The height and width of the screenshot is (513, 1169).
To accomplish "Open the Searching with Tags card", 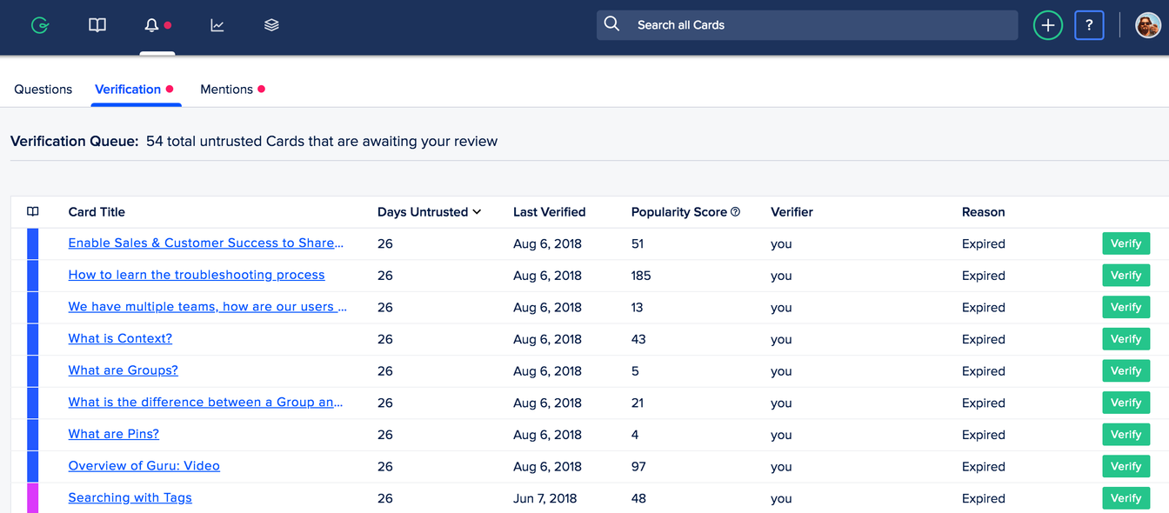I will (130, 498).
